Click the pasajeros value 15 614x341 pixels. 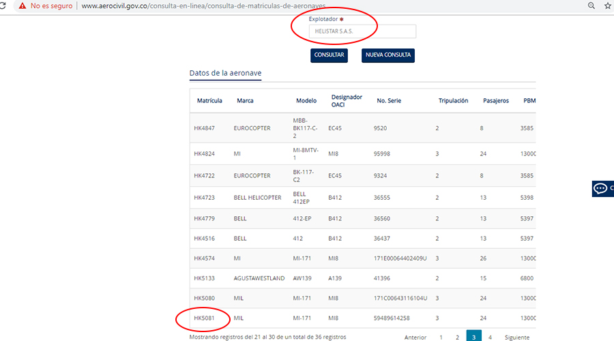(483, 278)
